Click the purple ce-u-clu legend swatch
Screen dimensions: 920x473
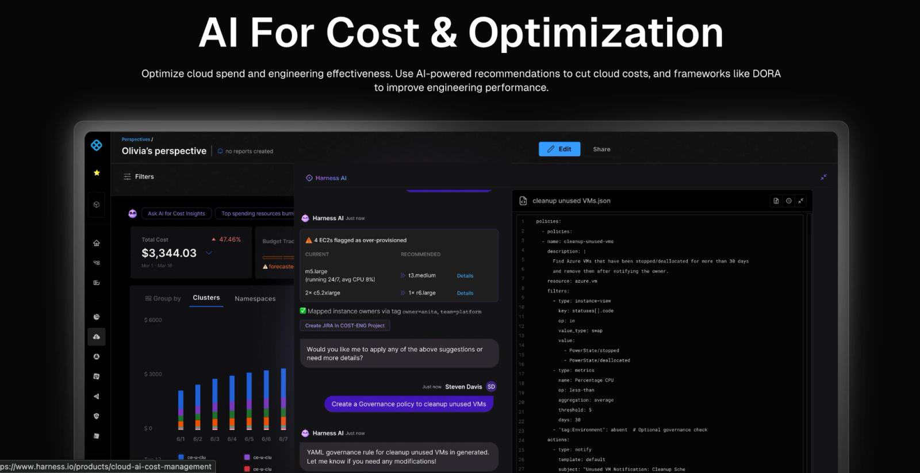247,457
